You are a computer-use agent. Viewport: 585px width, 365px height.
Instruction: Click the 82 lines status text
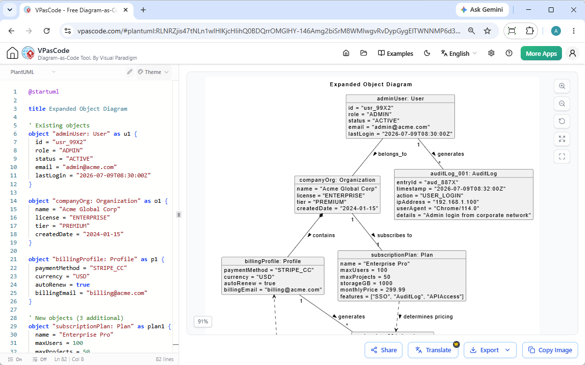(164, 360)
